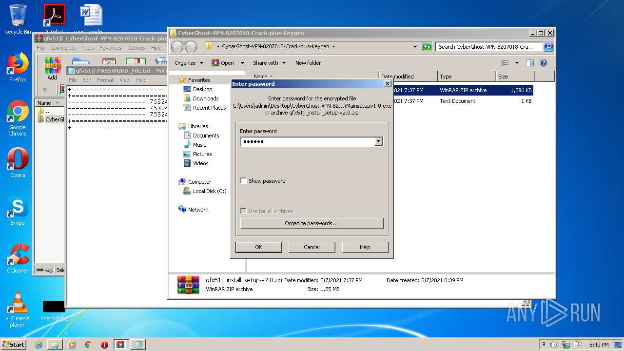
Task: Toggle the Explorer preview pane icon
Action: coord(530,63)
